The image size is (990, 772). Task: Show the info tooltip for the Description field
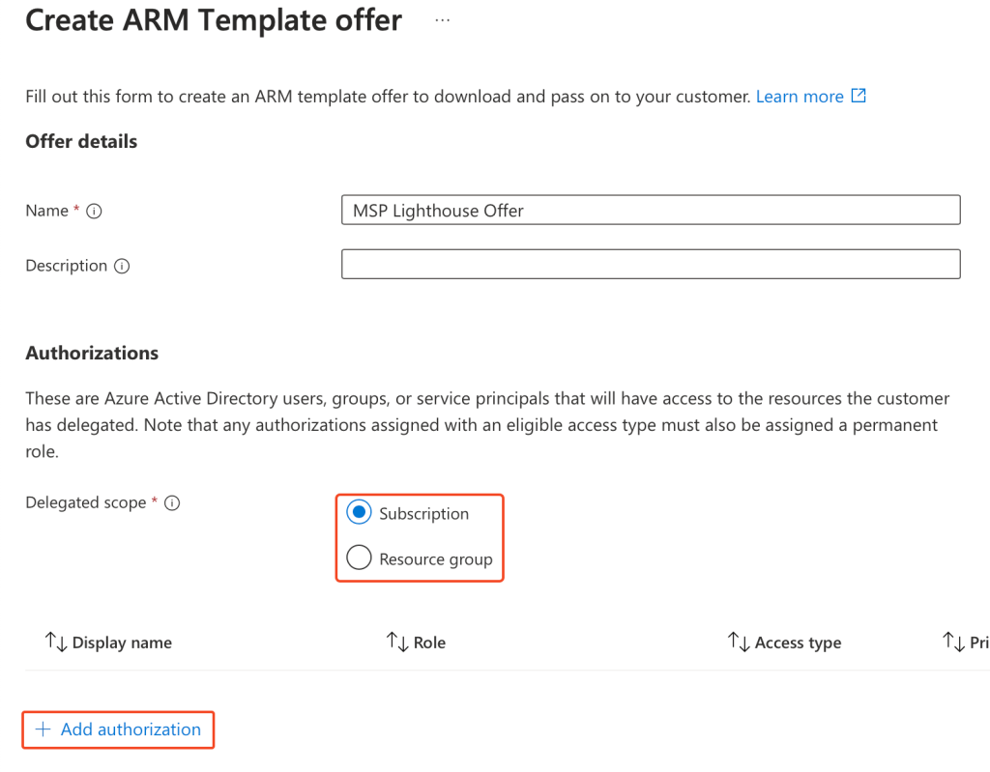122,267
